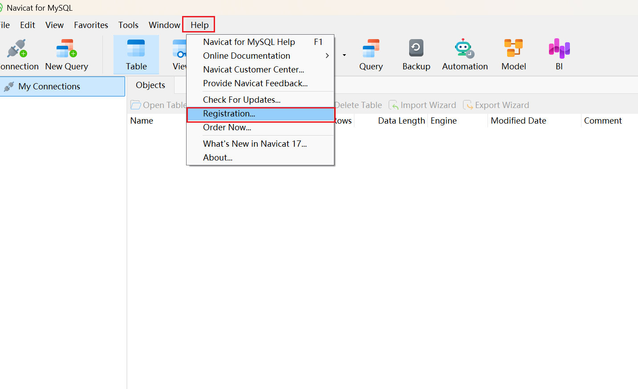Open the Automation robot icon
This screenshot has width=638, height=389.
click(x=464, y=48)
